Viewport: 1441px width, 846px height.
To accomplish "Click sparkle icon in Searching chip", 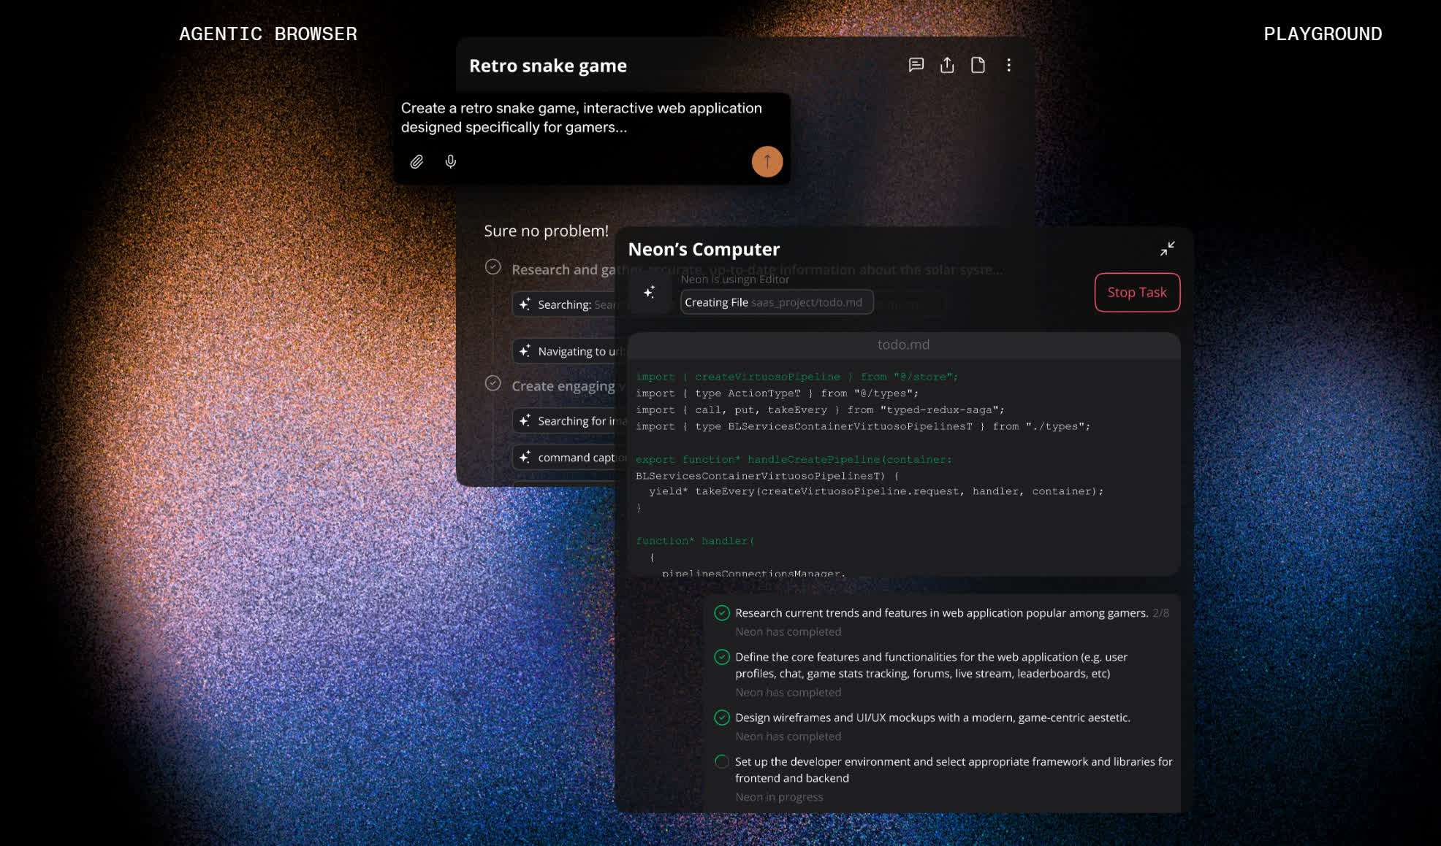I will pos(525,304).
